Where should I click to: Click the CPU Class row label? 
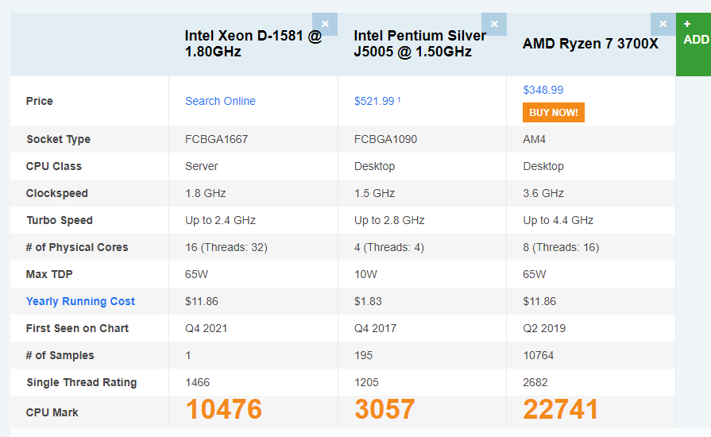click(53, 166)
